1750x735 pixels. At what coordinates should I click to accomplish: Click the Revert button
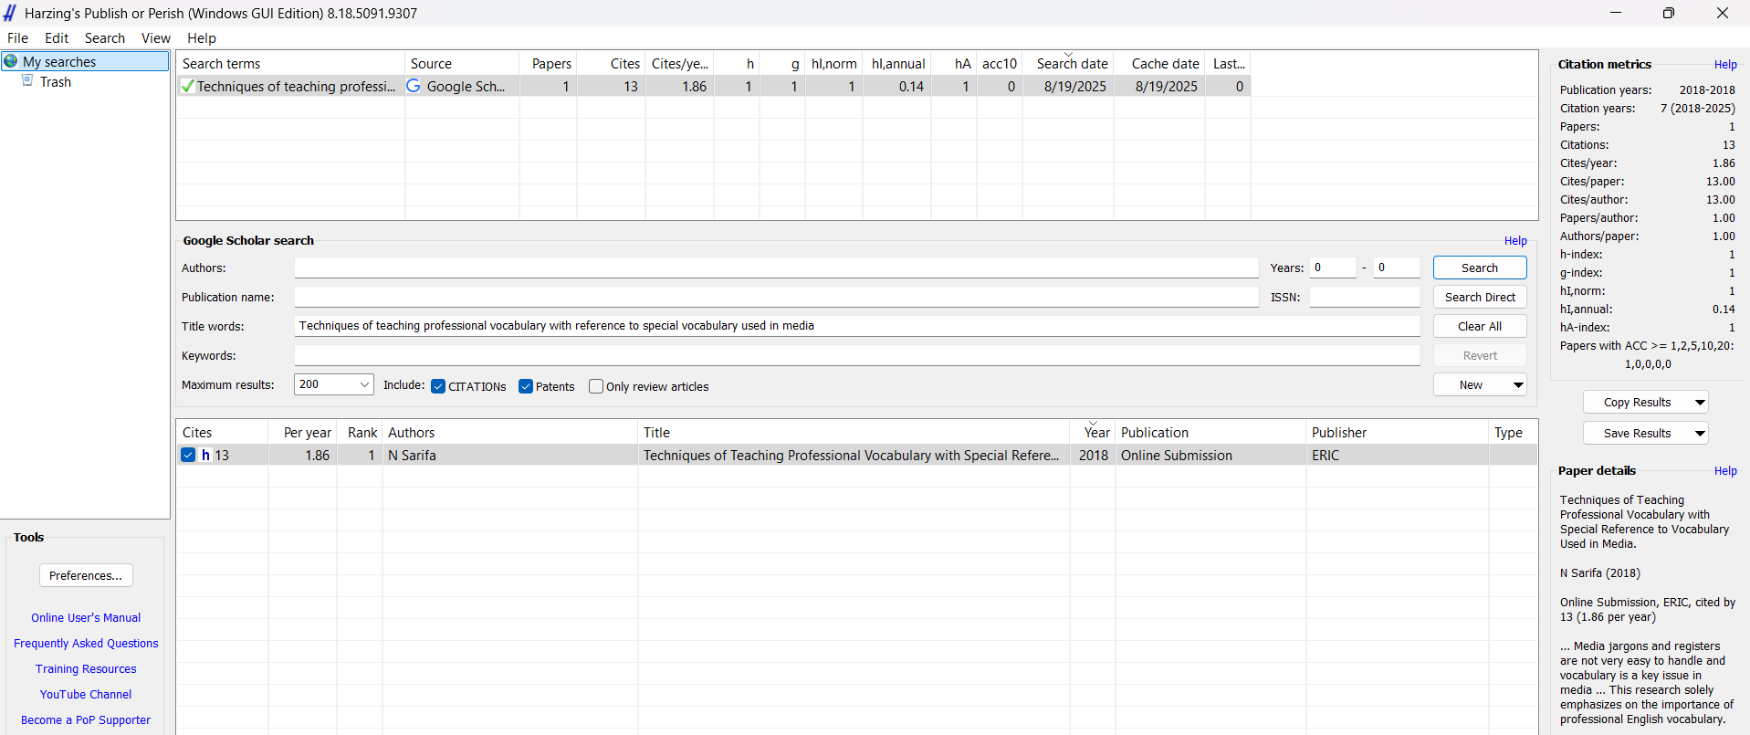(x=1480, y=355)
